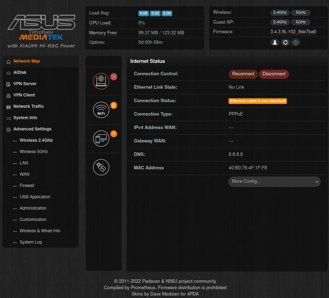Click the MAC address 40:B0:76:4F:1F:F8
The width and height of the screenshot is (329, 298).
click(x=248, y=168)
